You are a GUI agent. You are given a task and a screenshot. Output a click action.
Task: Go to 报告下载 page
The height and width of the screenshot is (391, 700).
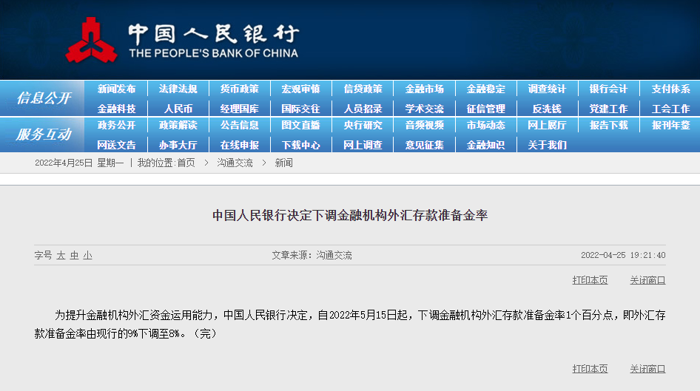tap(608, 126)
